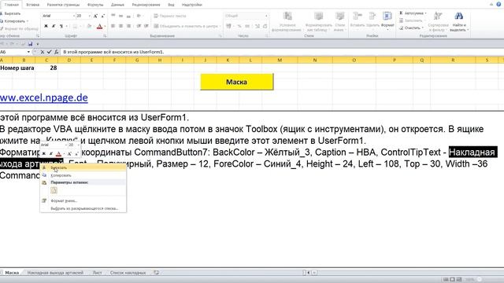Click the blue Help question mark icon
The height and width of the screenshot is (283, 504).
click(x=498, y=4)
